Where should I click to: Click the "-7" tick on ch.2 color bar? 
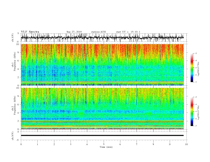pyautogui.click(x=195, y=126)
